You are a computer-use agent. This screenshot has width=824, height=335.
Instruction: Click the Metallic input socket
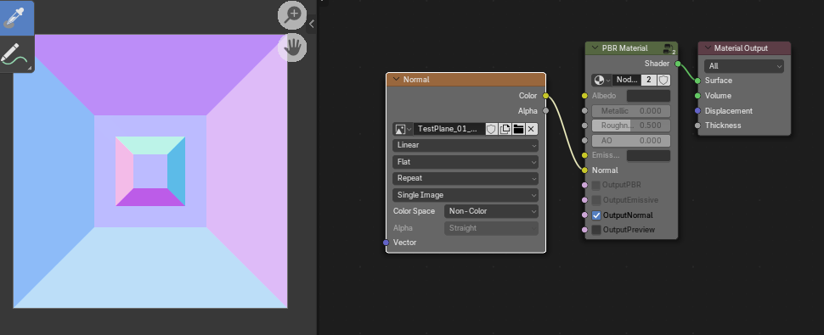coord(584,111)
